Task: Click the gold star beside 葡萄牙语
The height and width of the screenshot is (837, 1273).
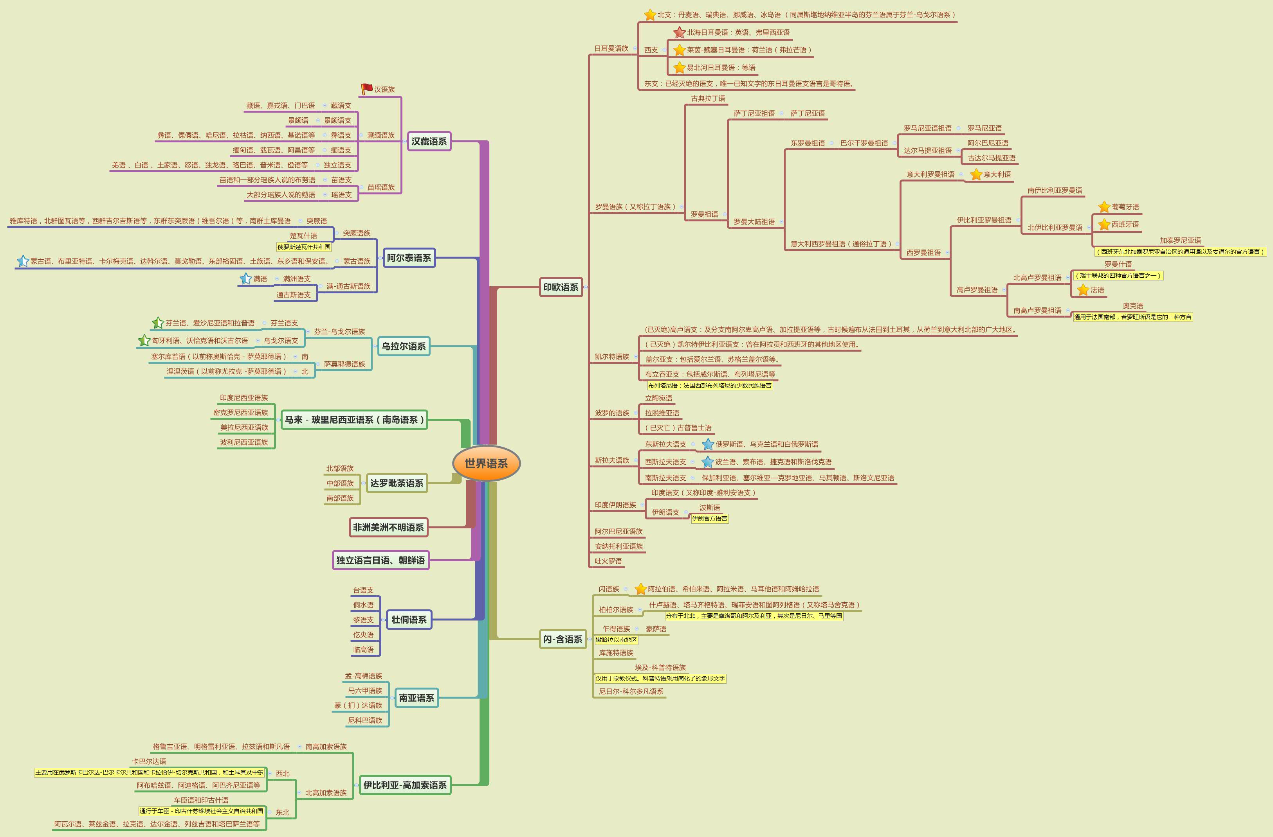Action: tap(1104, 207)
